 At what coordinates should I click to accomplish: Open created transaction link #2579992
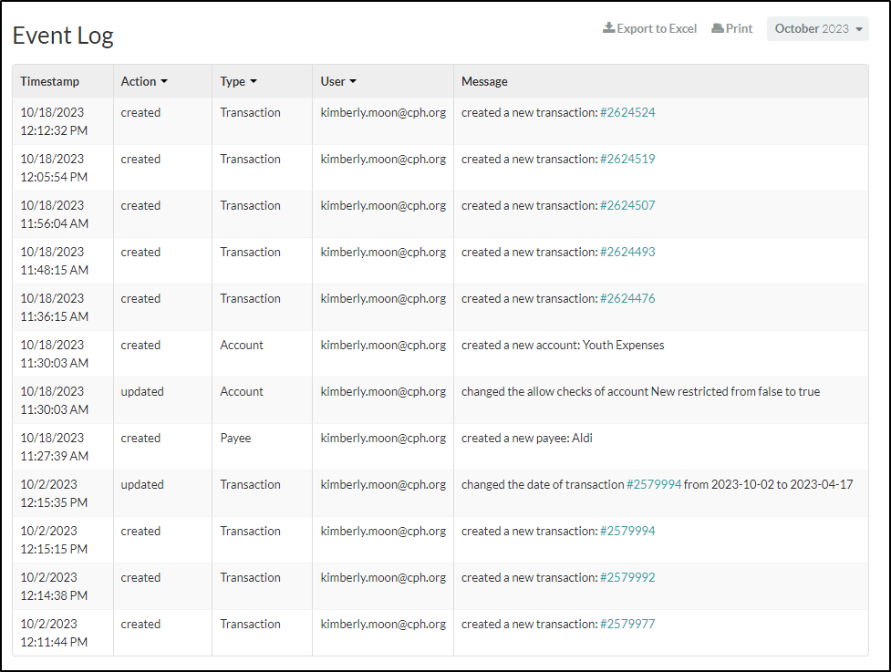(627, 578)
